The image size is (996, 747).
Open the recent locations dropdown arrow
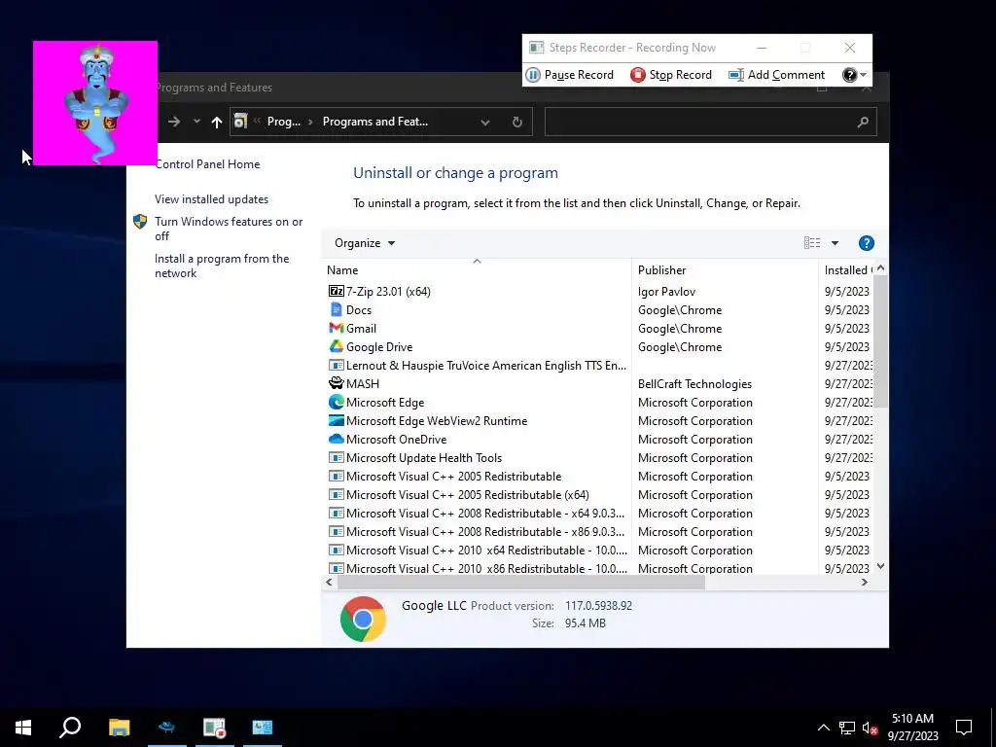tap(196, 122)
